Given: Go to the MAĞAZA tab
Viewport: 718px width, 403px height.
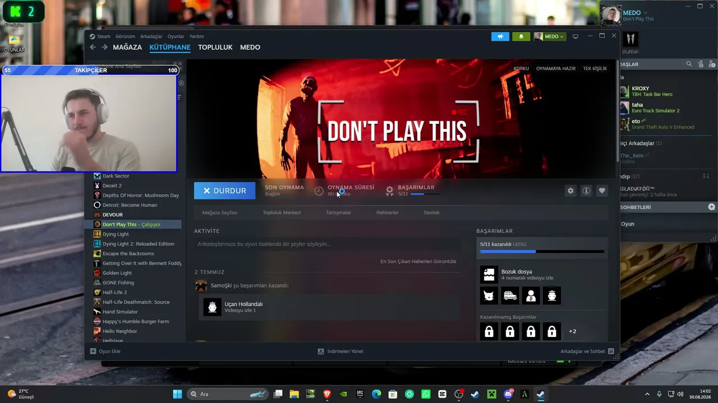Looking at the screenshot, I should (127, 48).
